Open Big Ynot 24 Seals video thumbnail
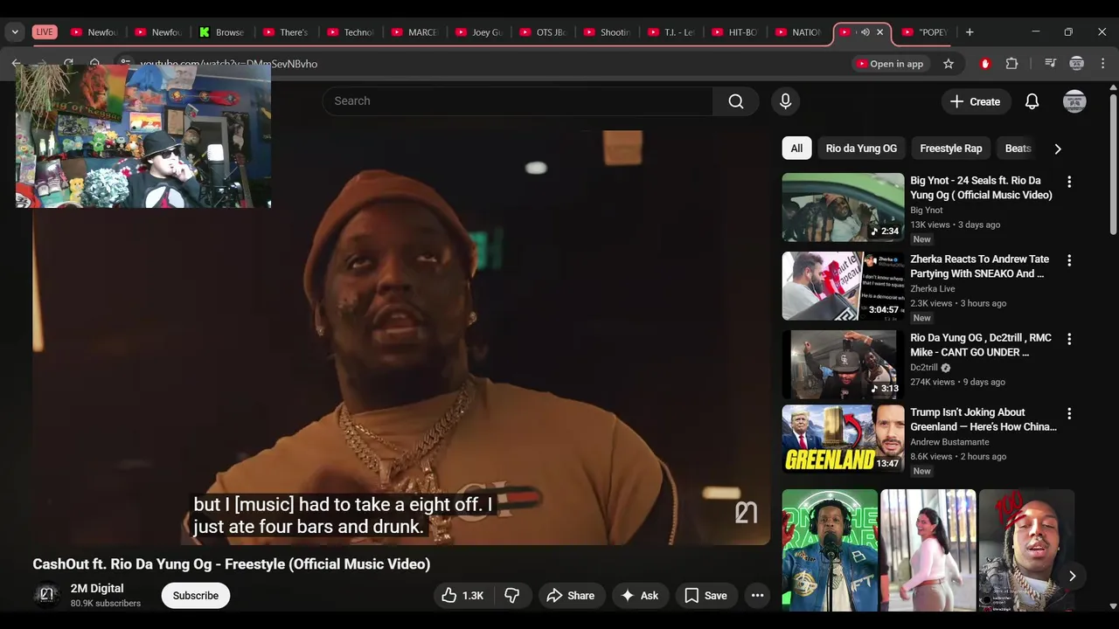The height and width of the screenshot is (629, 1119). click(x=843, y=207)
